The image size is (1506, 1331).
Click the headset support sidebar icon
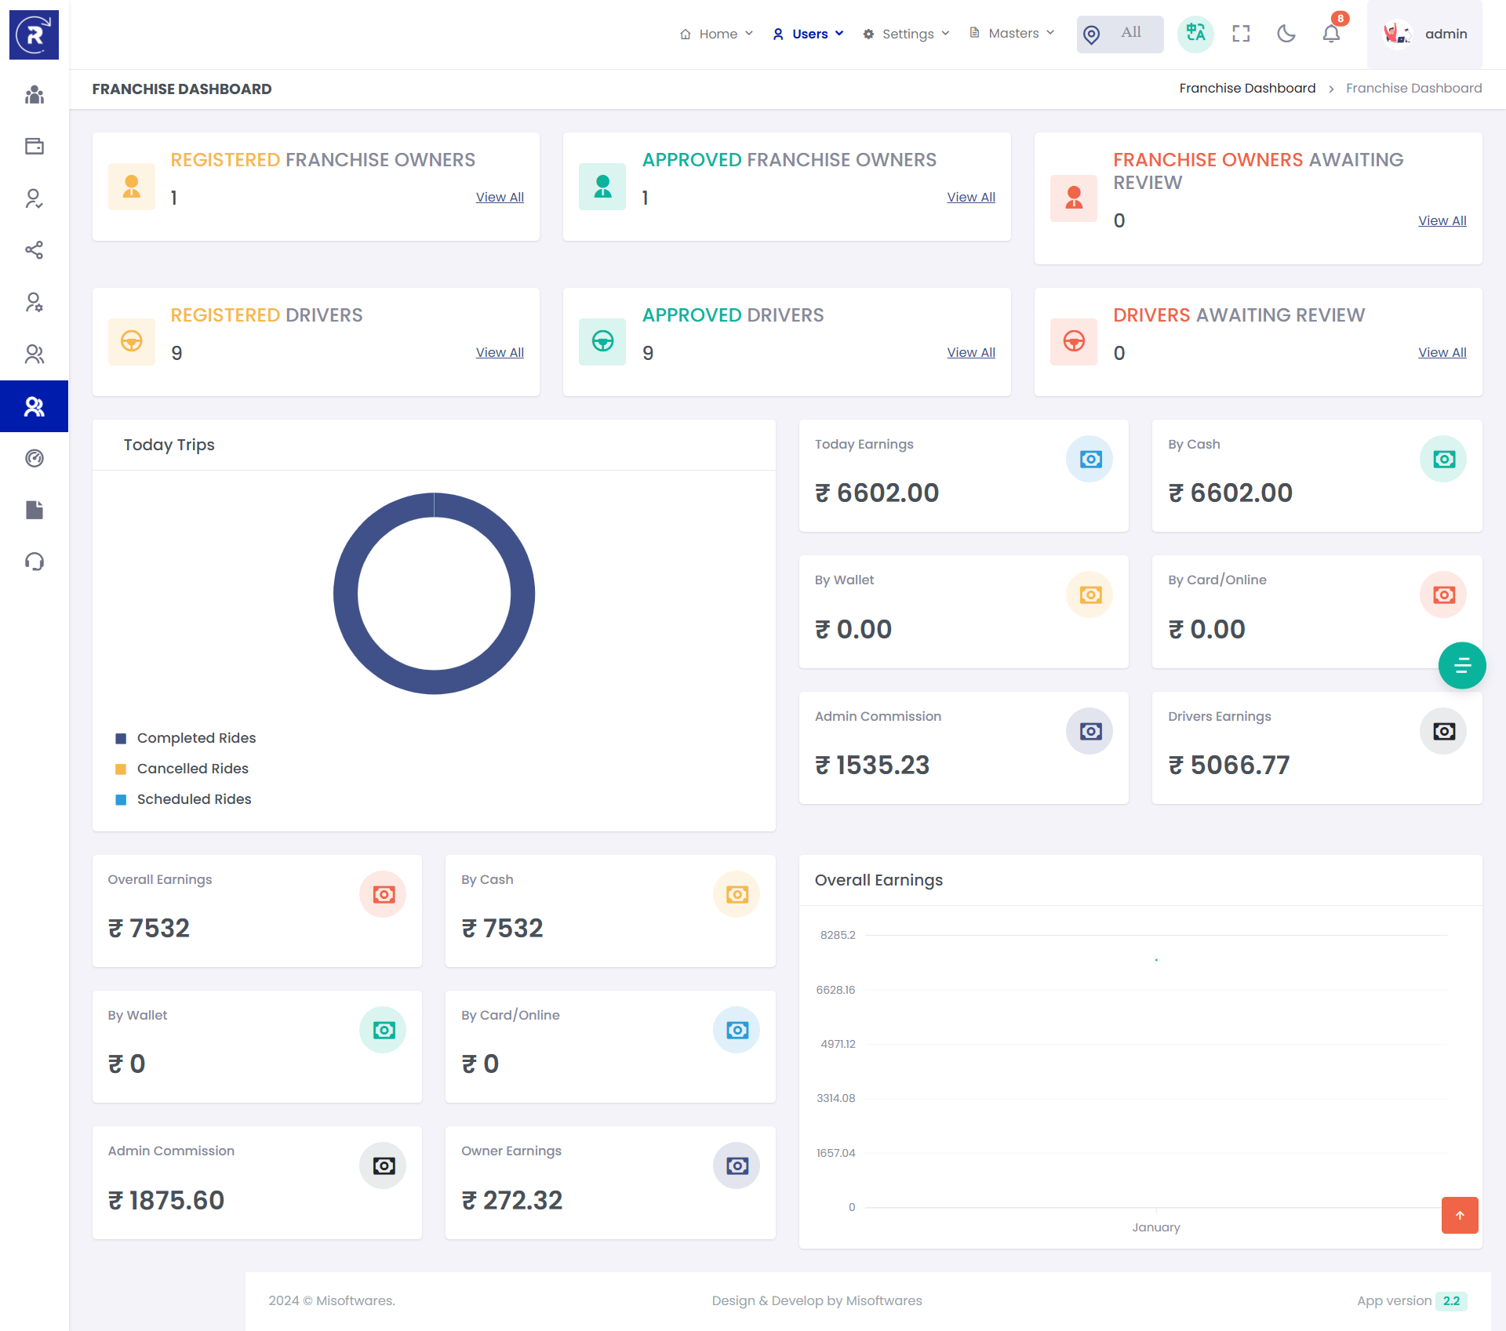coord(34,562)
